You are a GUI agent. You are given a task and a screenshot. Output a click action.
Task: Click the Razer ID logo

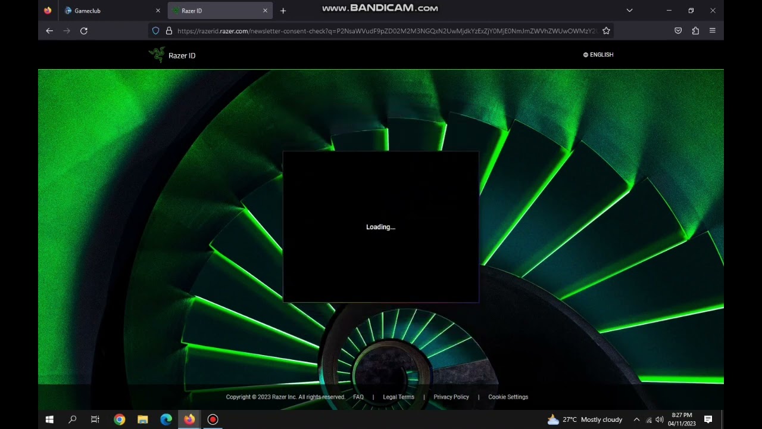click(x=172, y=55)
